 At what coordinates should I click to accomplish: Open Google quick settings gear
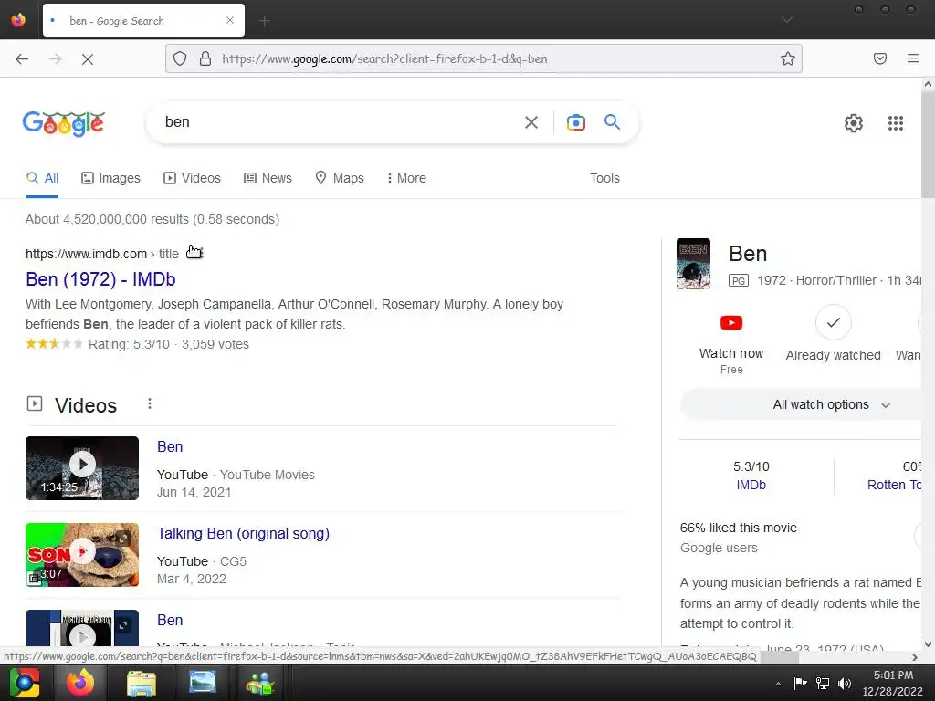(x=854, y=123)
